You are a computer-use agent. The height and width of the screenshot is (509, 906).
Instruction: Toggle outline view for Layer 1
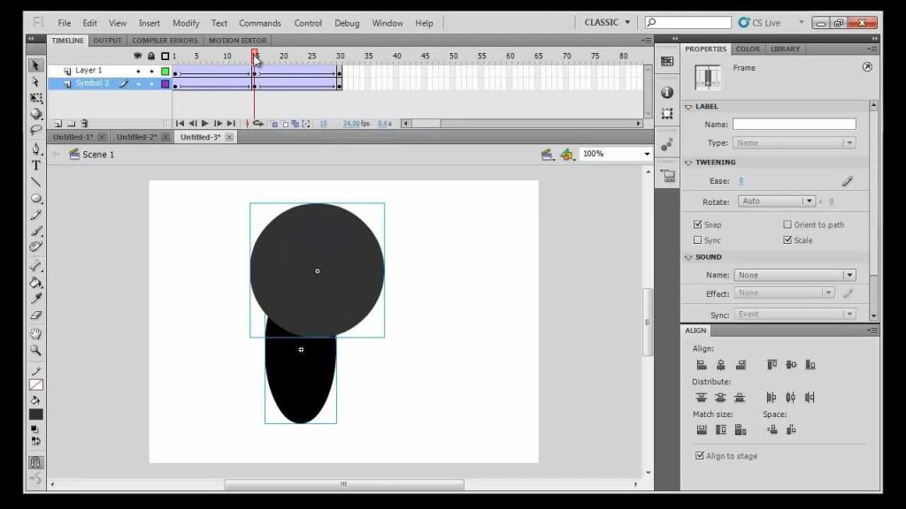[165, 71]
